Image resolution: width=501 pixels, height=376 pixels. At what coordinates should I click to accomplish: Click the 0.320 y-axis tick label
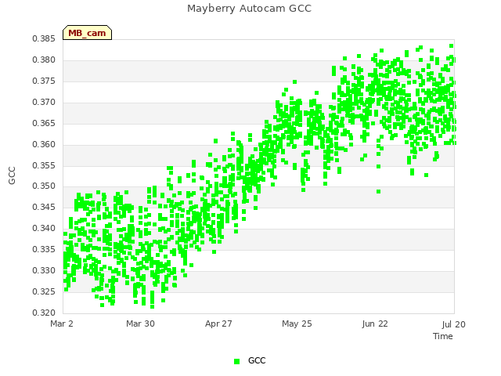tap(44, 313)
